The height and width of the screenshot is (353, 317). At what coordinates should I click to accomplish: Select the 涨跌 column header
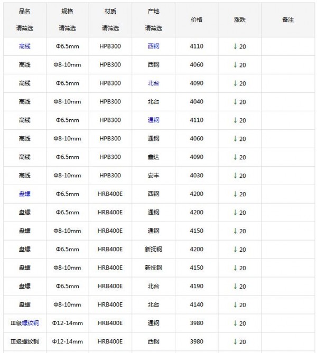(x=239, y=20)
